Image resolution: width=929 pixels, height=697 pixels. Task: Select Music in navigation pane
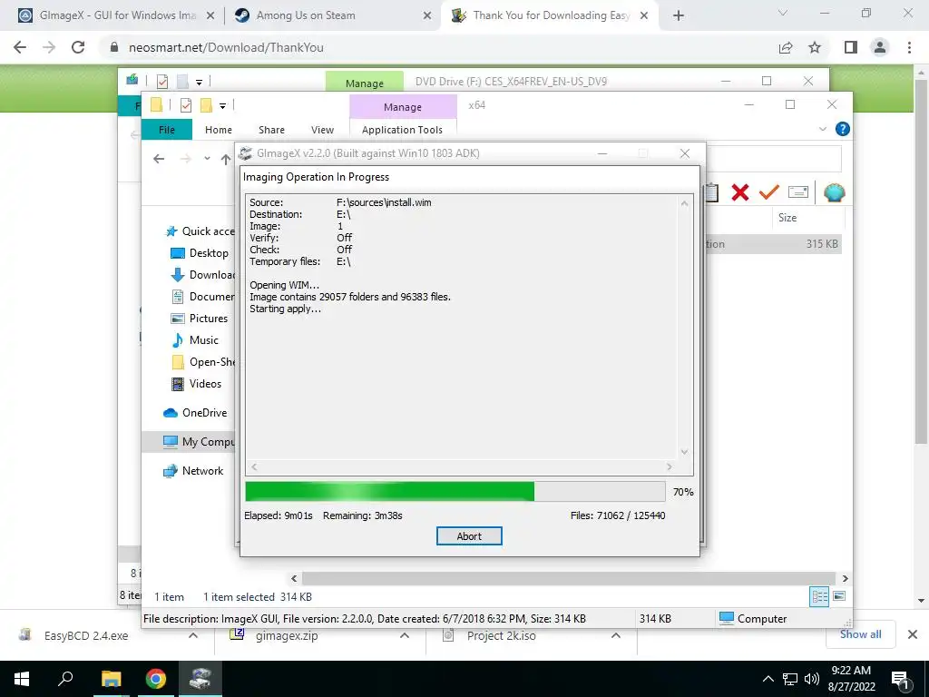click(195, 340)
